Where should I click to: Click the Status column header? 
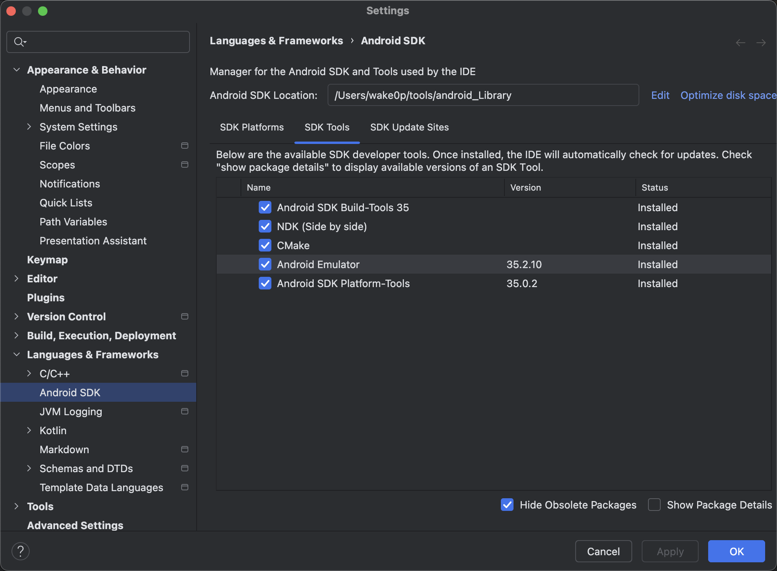coord(703,187)
